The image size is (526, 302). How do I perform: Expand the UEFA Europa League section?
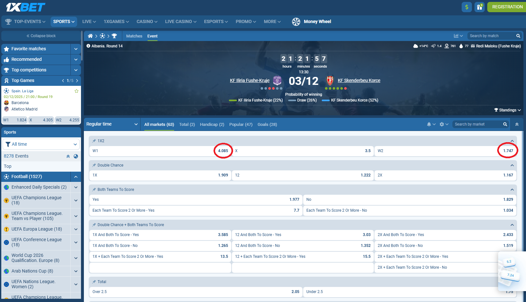click(76, 229)
